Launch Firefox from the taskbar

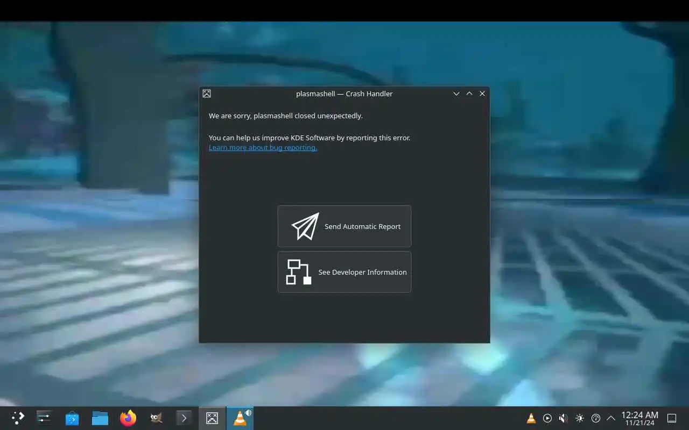[x=128, y=418]
